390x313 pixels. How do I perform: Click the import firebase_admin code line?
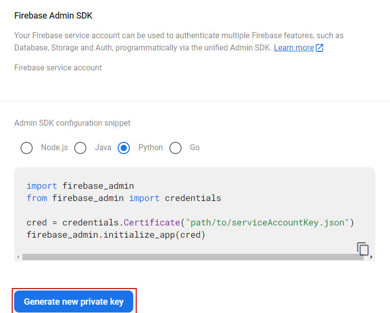point(80,186)
